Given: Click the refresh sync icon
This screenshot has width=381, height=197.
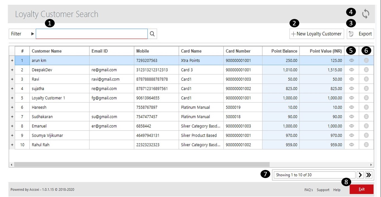Looking at the screenshot, I should (x=366, y=14).
